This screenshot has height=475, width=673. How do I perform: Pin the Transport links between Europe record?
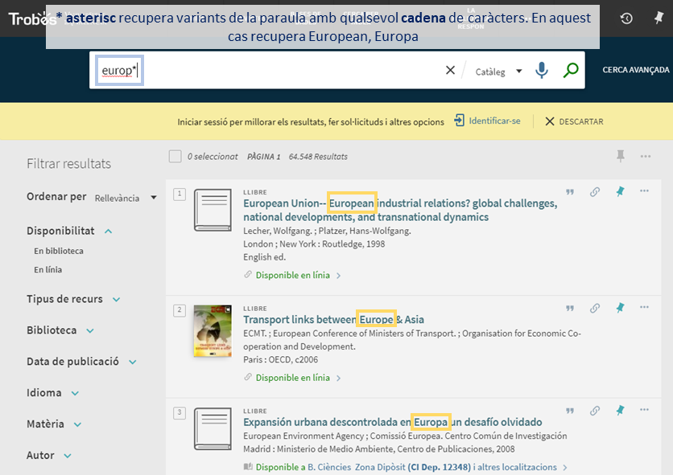pyautogui.click(x=620, y=308)
